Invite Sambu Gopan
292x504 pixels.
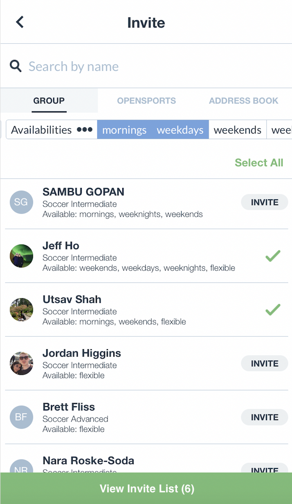264,203
